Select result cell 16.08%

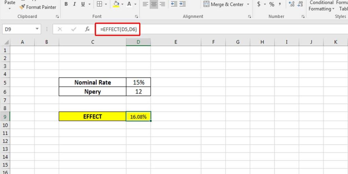(x=139, y=117)
